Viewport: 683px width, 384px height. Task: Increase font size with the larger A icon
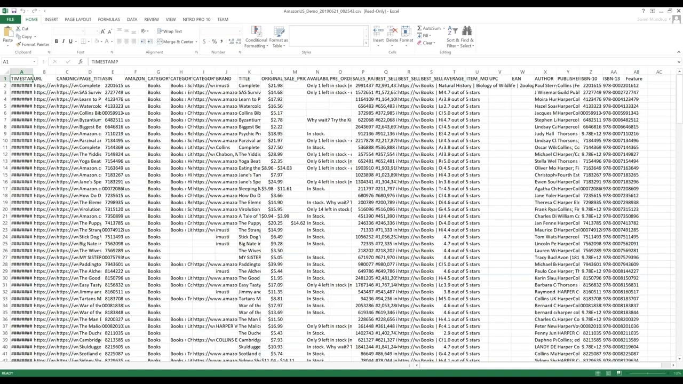[103, 31]
